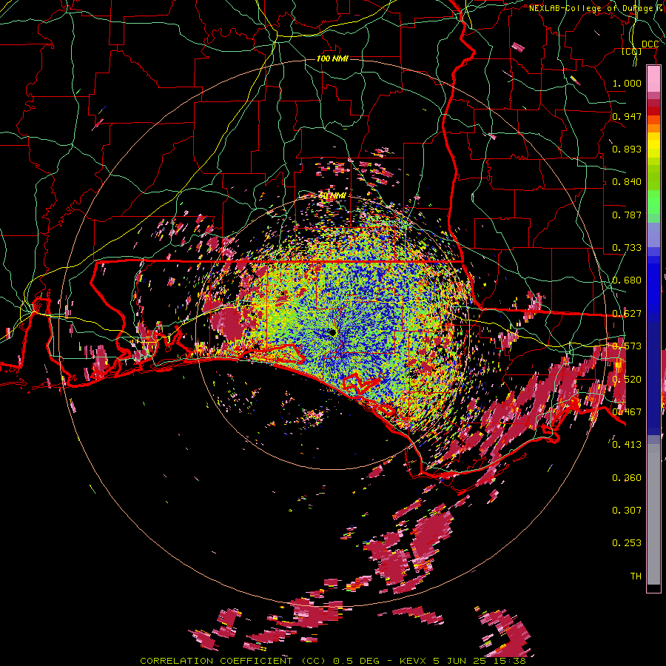
Task: Click the 0.840 legend value
Action: click(x=627, y=182)
